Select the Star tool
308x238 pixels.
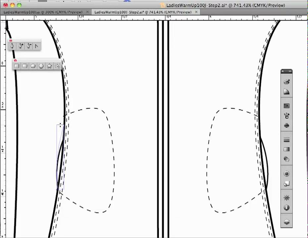click(49, 66)
